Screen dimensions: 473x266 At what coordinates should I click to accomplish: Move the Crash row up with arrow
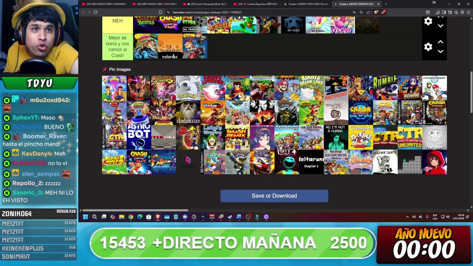pos(440,42)
